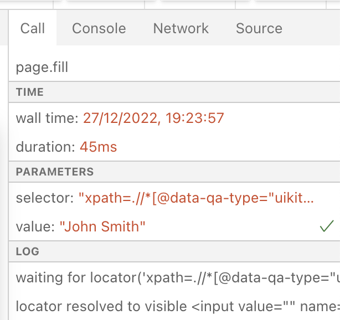Click the "wall time:" label
Viewport: 340px width, 320px height.
47,118
